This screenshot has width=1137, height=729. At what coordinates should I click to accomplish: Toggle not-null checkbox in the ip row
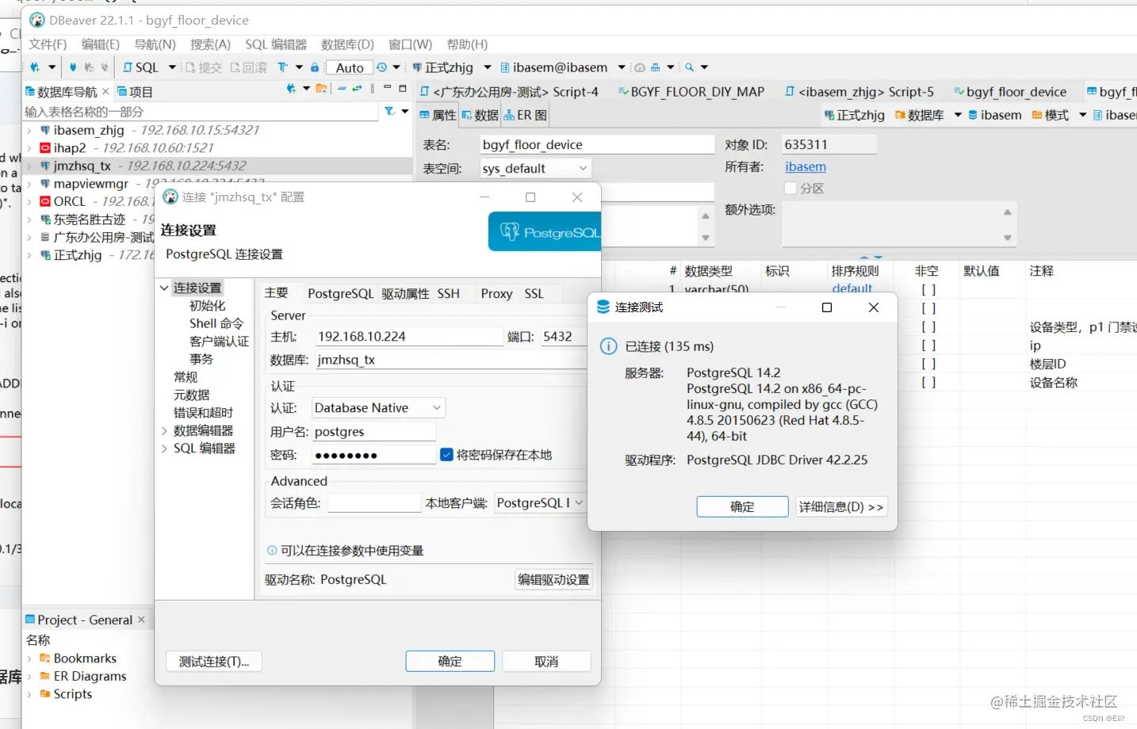(928, 345)
